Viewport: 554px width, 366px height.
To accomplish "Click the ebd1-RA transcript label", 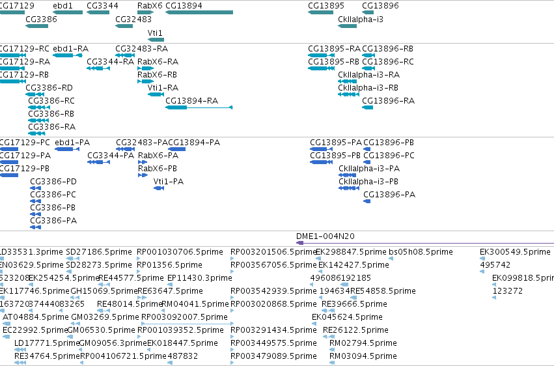I will (71, 49).
